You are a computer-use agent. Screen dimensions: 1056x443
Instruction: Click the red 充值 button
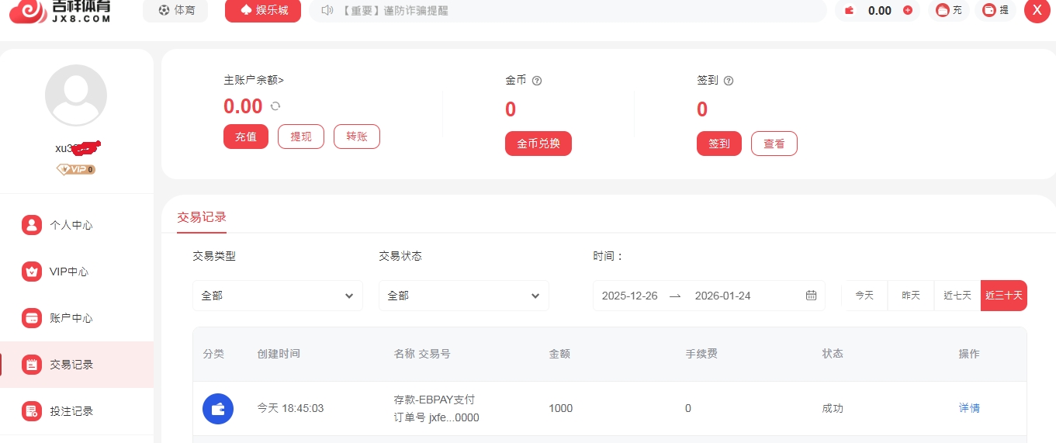click(246, 137)
